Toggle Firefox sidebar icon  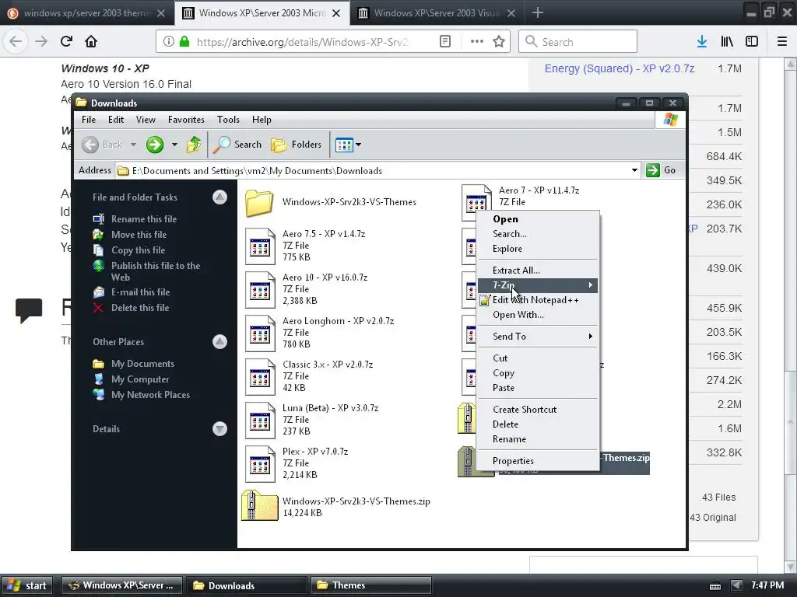pyautogui.click(x=752, y=42)
